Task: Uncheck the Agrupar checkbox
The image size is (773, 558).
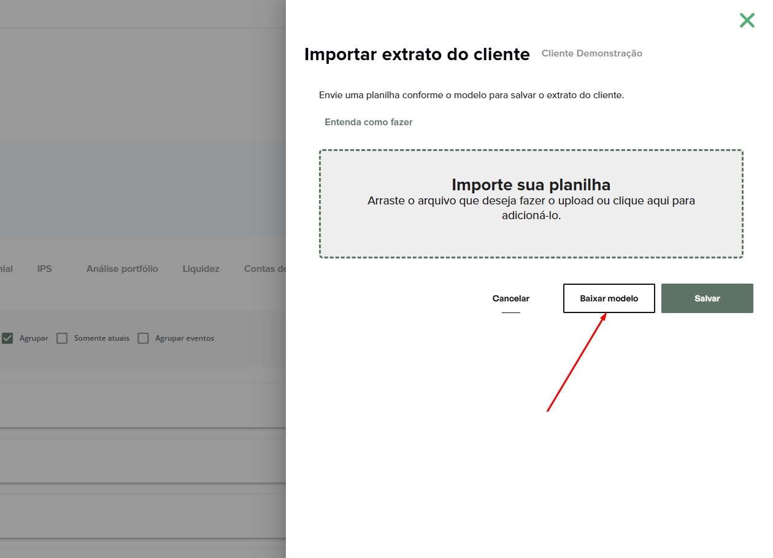Action: pos(8,338)
